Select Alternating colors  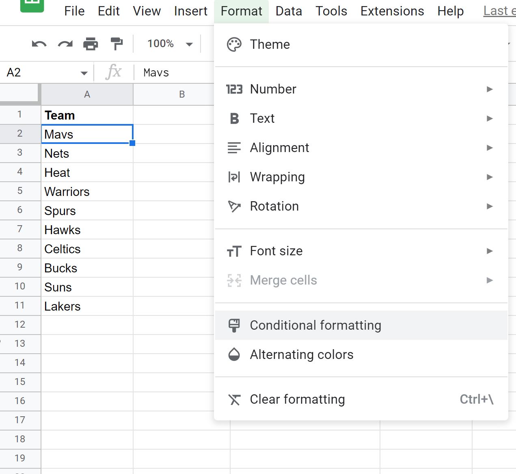(x=302, y=354)
